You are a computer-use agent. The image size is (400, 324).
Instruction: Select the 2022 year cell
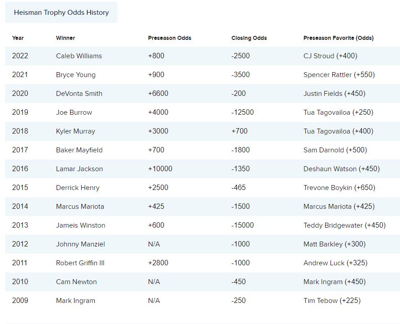coord(20,56)
